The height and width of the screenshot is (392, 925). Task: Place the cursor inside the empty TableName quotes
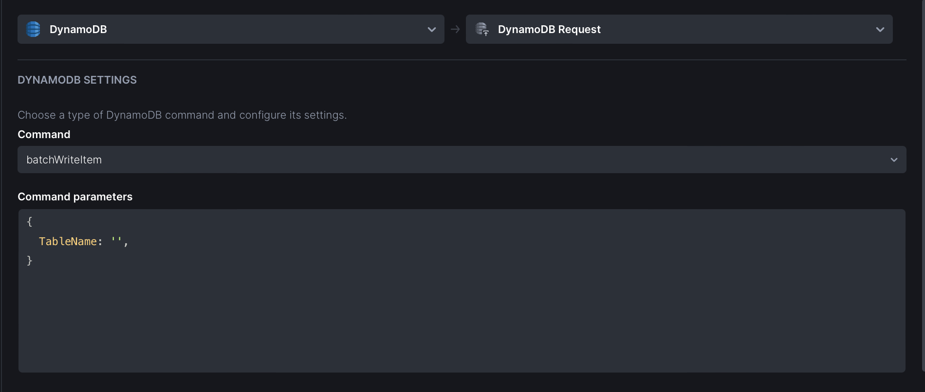[x=116, y=241]
